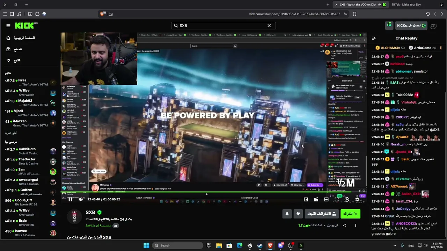The height and width of the screenshot is (251, 447).
Task: Open browser extensions puzzle icon
Action: click(37, 14)
